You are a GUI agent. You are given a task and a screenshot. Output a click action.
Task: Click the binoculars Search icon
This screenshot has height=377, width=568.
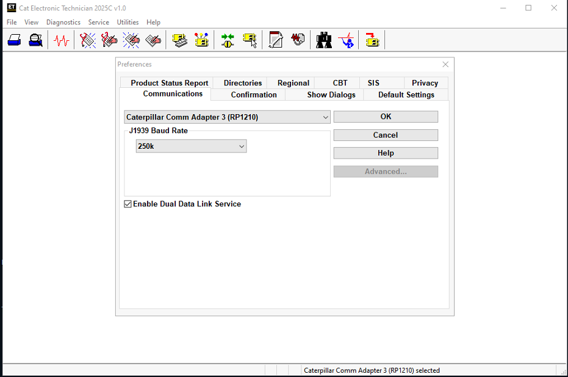(323, 40)
